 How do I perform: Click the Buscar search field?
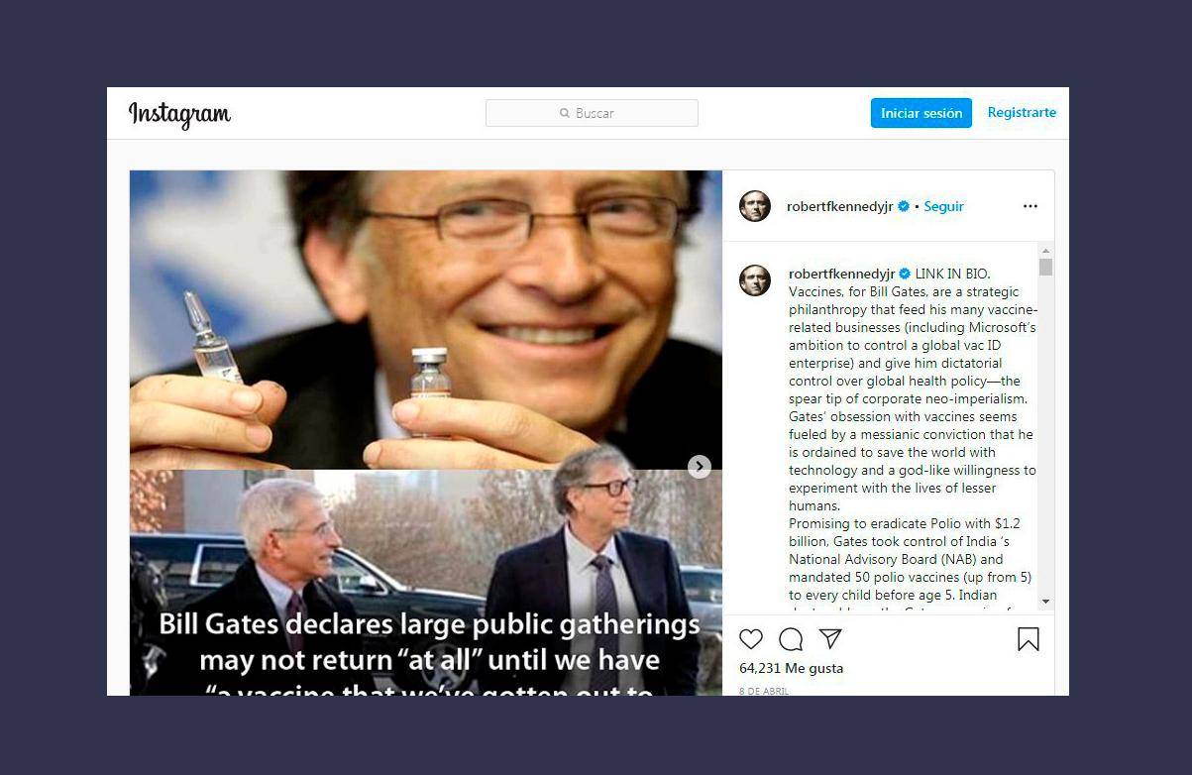[592, 113]
